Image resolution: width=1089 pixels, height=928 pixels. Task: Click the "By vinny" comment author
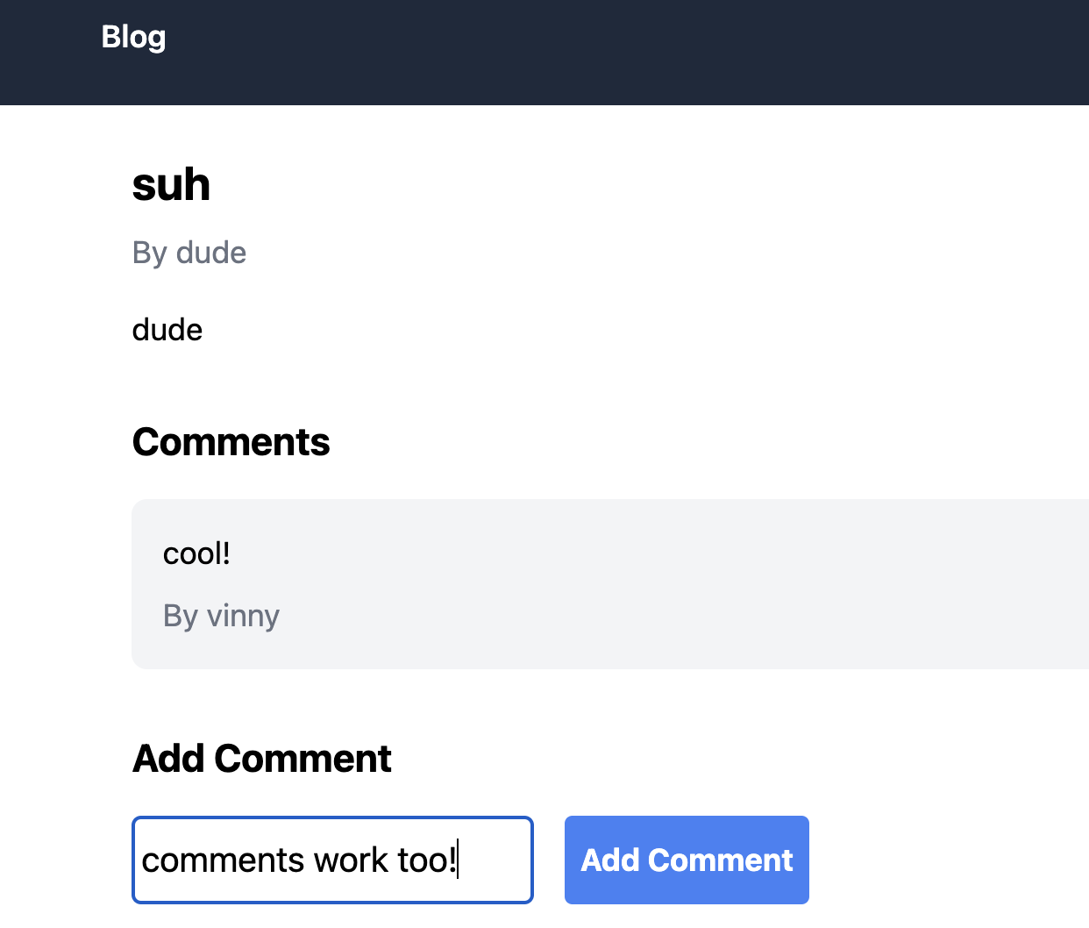click(221, 616)
